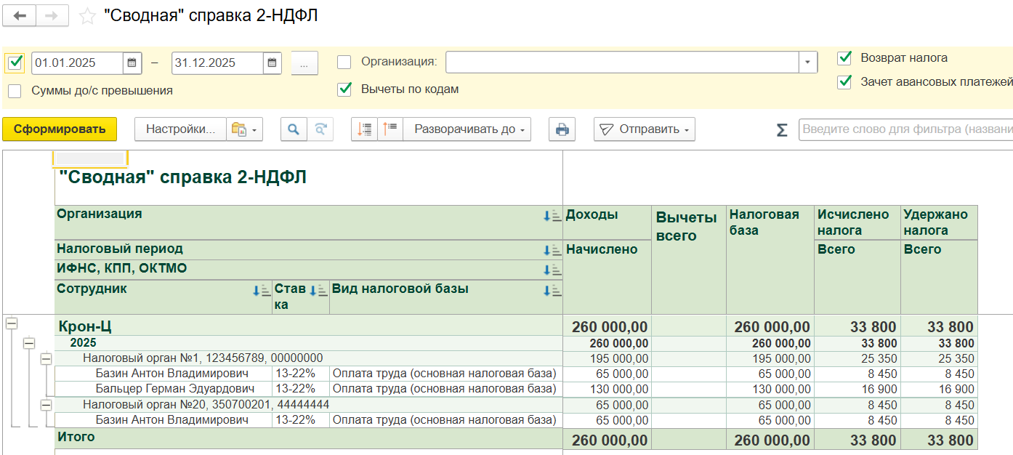Collapse the 2025 tax period node
The image size is (1013, 455).
(28, 343)
